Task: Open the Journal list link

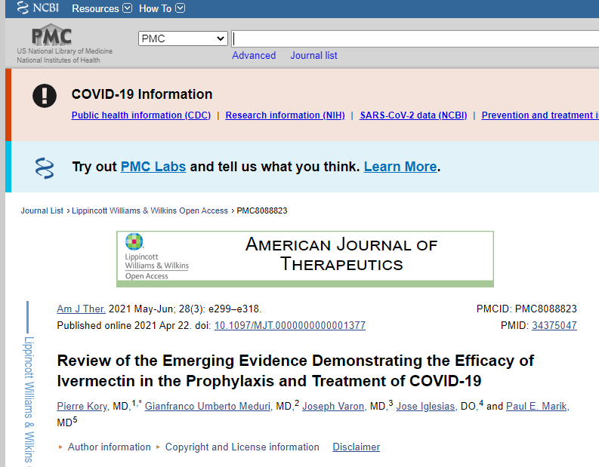Action: point(313,56)
